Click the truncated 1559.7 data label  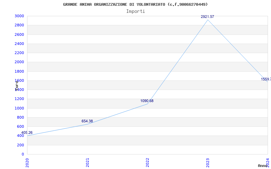(266, 79)
